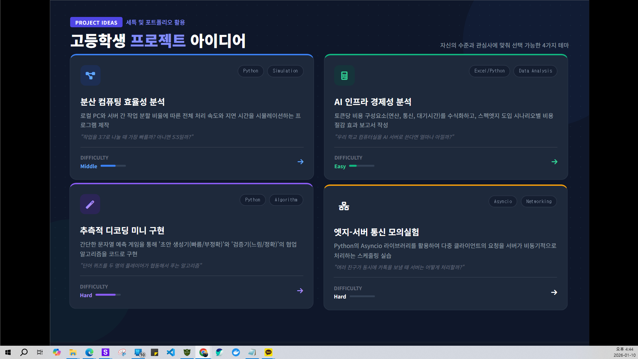This screenshot has width=638, height=359.
Task: Open the 추측적 디코딩 미니 구현 title
Action: point(122,230)
